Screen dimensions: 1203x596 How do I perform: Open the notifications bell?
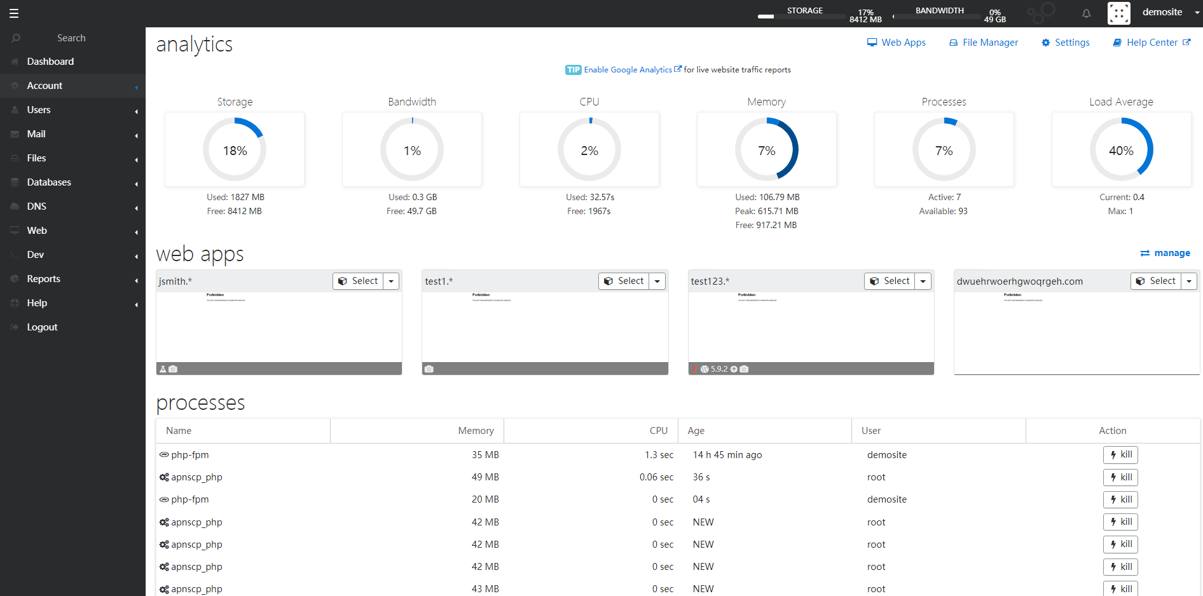tap(1087, 13)
